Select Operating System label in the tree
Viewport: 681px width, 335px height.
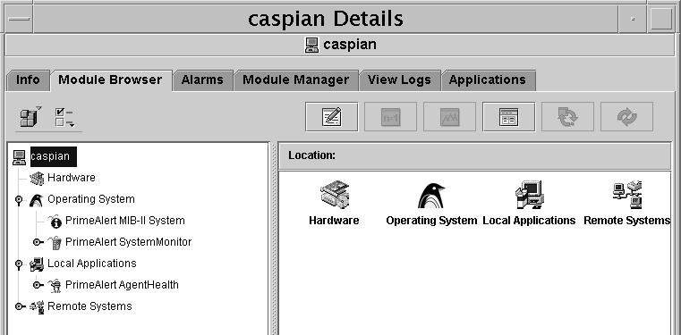pos(91,199)
